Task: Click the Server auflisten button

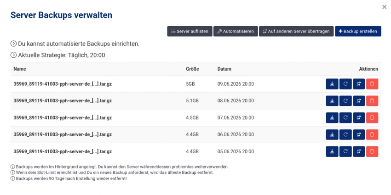Action: [x=190, y=31]
